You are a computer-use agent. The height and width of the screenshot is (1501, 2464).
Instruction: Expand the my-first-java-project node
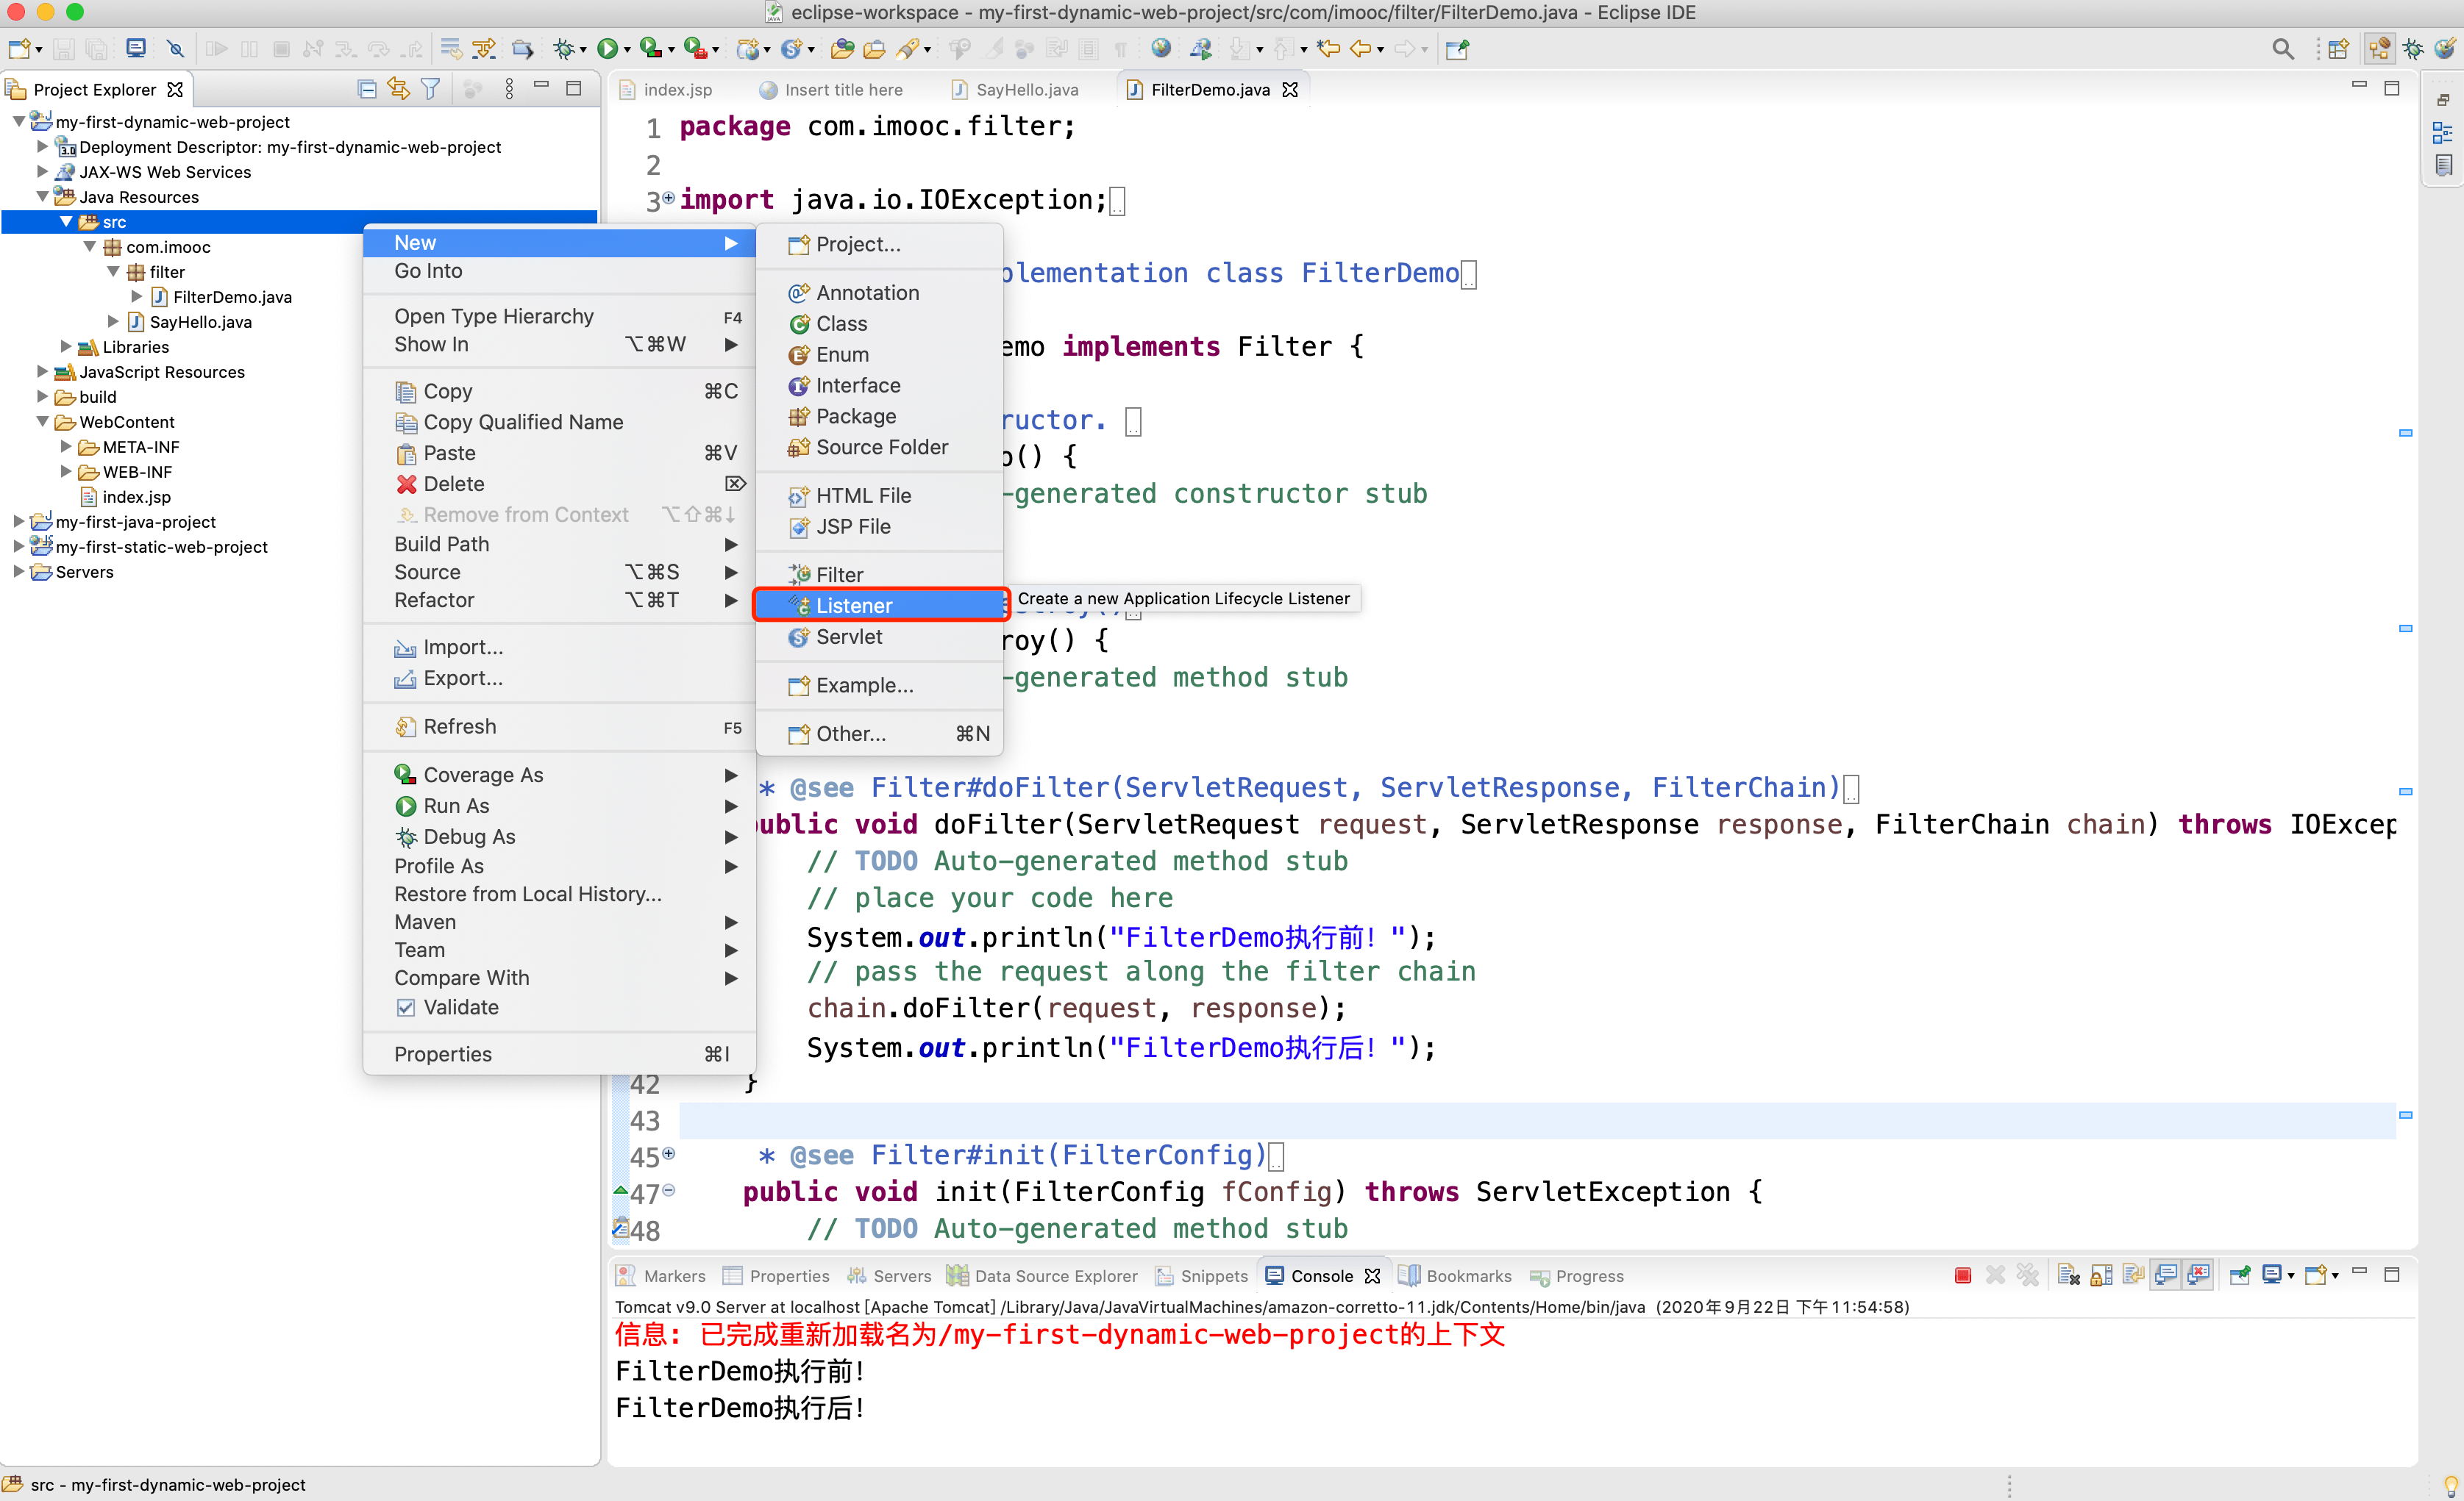click(x=19, y=522)
